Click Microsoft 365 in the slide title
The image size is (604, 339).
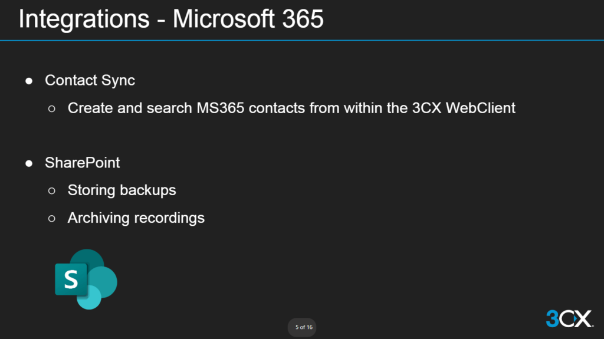(248, 19)
